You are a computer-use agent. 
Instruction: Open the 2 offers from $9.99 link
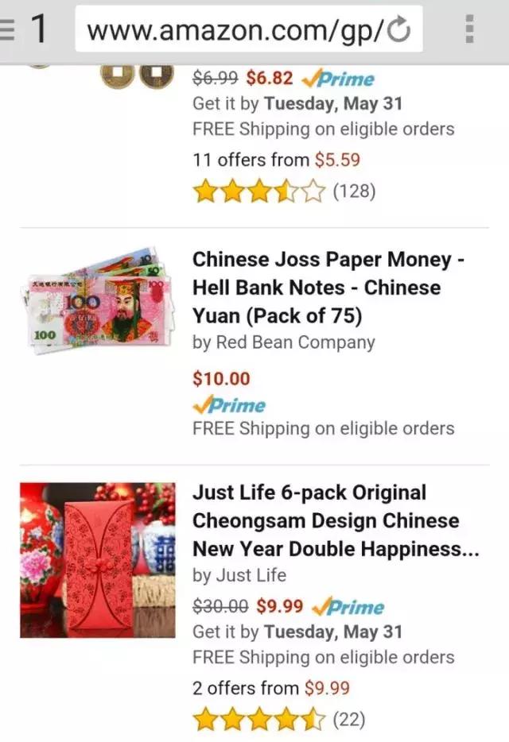[271, 688]
